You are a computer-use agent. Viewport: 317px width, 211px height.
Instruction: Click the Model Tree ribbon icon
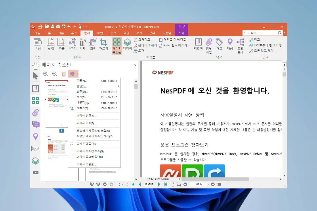click(x=241, y=46)
